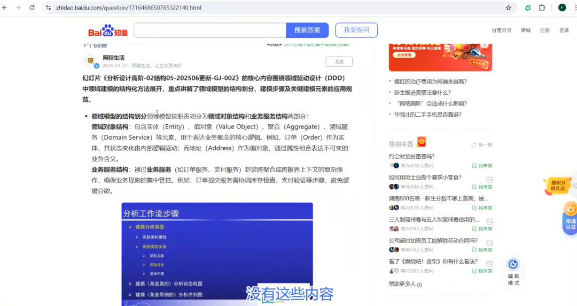
Task: Click image icon next to 三人制篮球赛 question
Action: (489, 222)
